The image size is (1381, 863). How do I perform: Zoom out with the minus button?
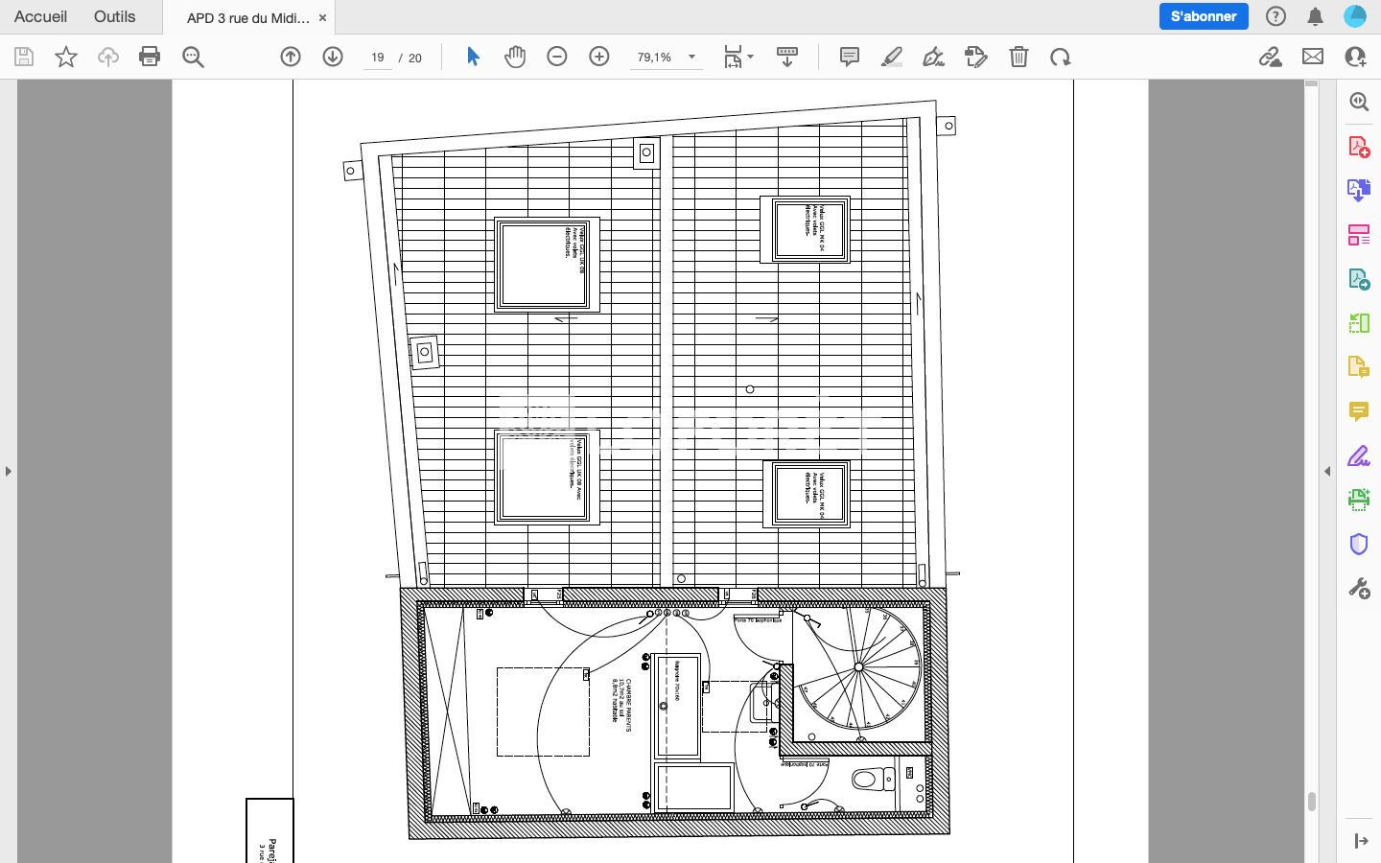coord(557,57)
